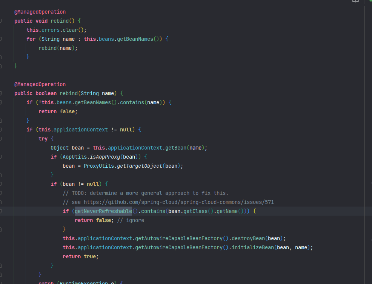372x284 pixels.
Task: Click 'destroyBean' method call
Action: tap(248, 238)
